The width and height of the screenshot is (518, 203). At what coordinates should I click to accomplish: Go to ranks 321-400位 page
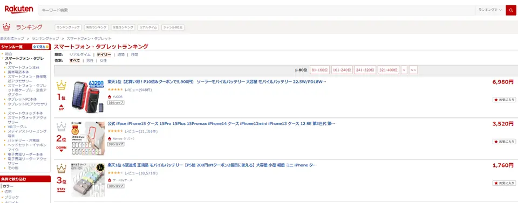388,70
